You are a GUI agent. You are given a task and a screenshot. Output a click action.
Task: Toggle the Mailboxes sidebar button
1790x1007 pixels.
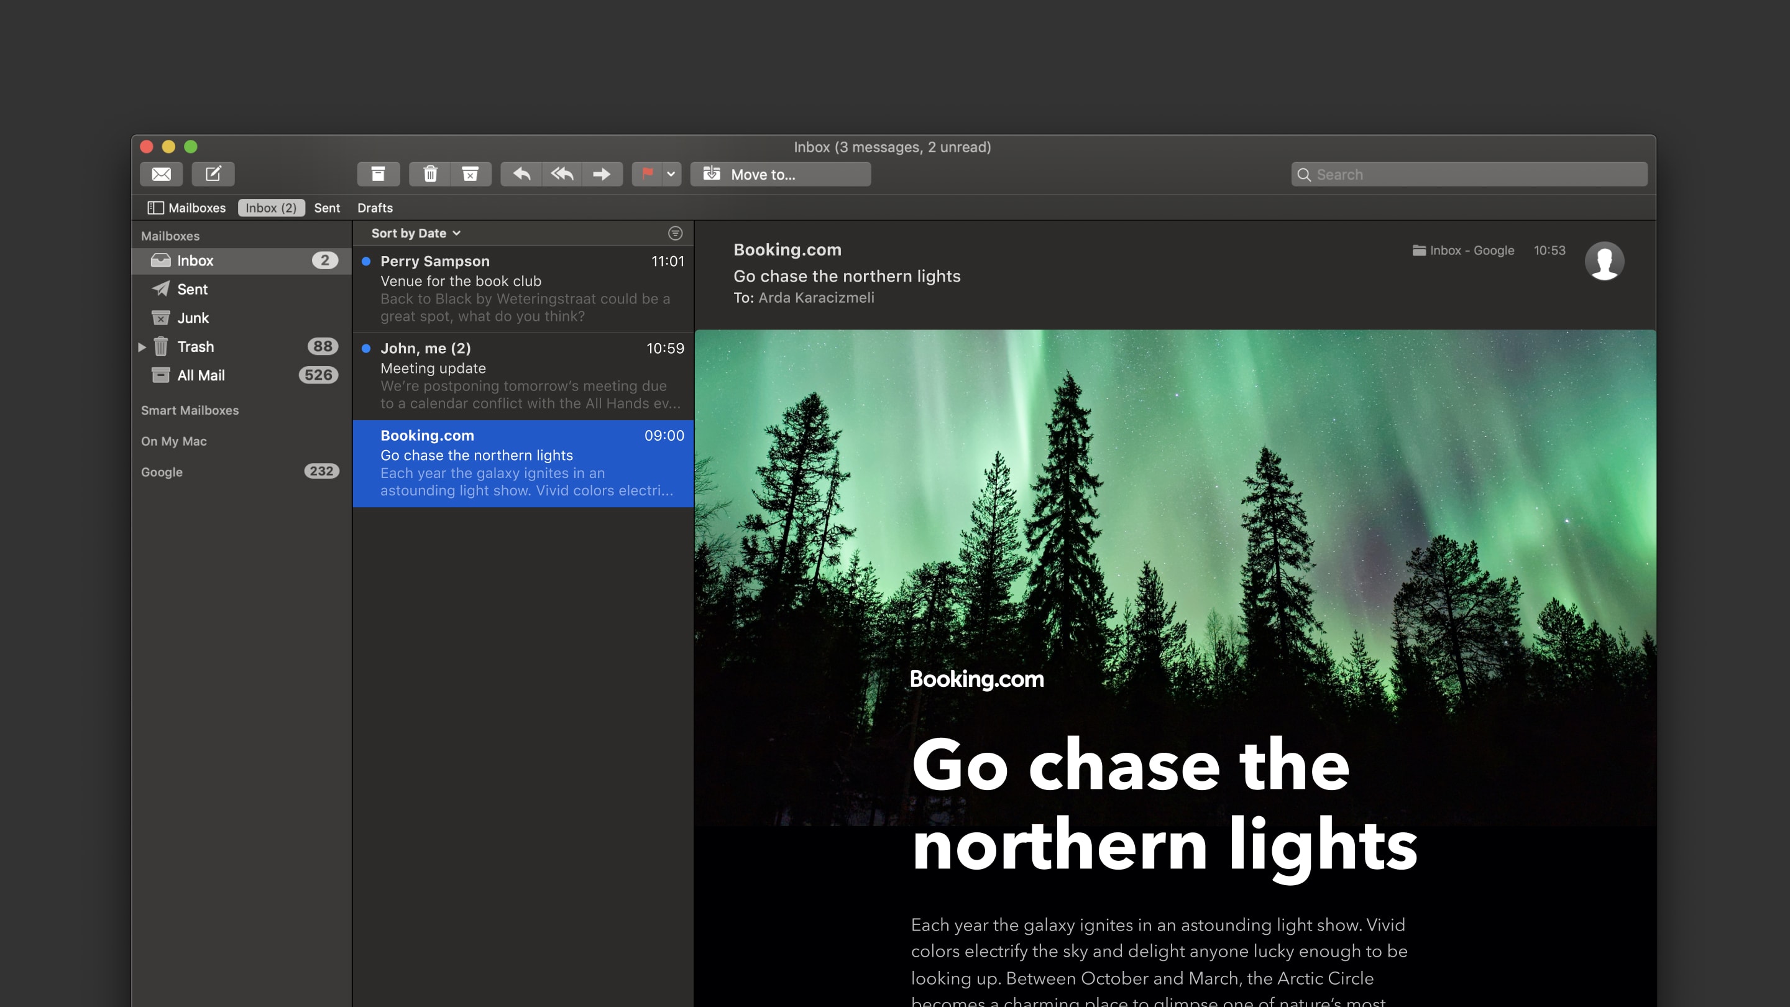tap(187, 208)
